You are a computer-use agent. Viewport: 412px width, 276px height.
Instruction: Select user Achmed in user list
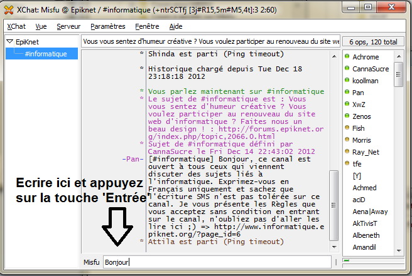tap(364, 188)
